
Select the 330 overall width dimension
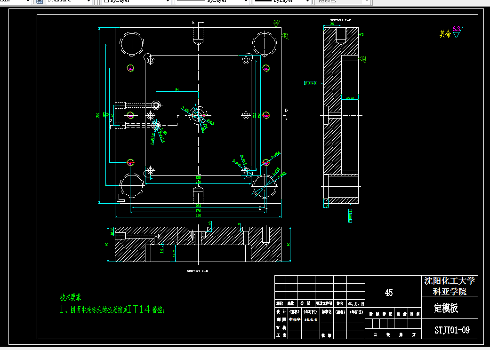(x=198, y=215)
